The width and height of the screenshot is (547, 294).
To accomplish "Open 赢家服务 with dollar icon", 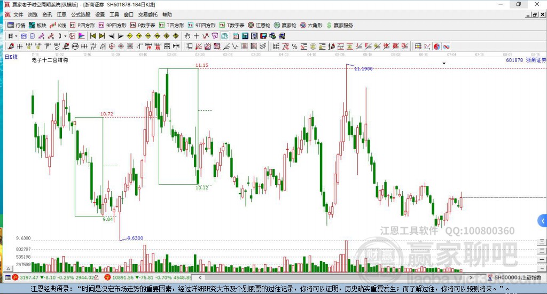I will (x=340, y=26).
